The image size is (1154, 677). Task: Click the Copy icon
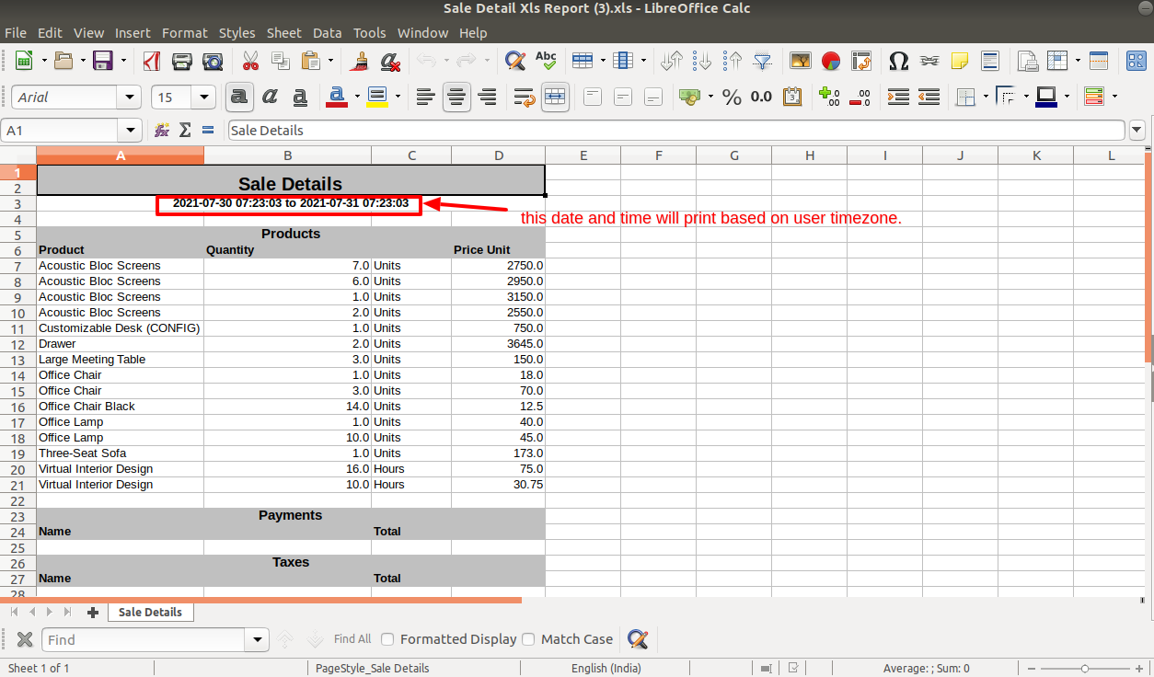281,62
